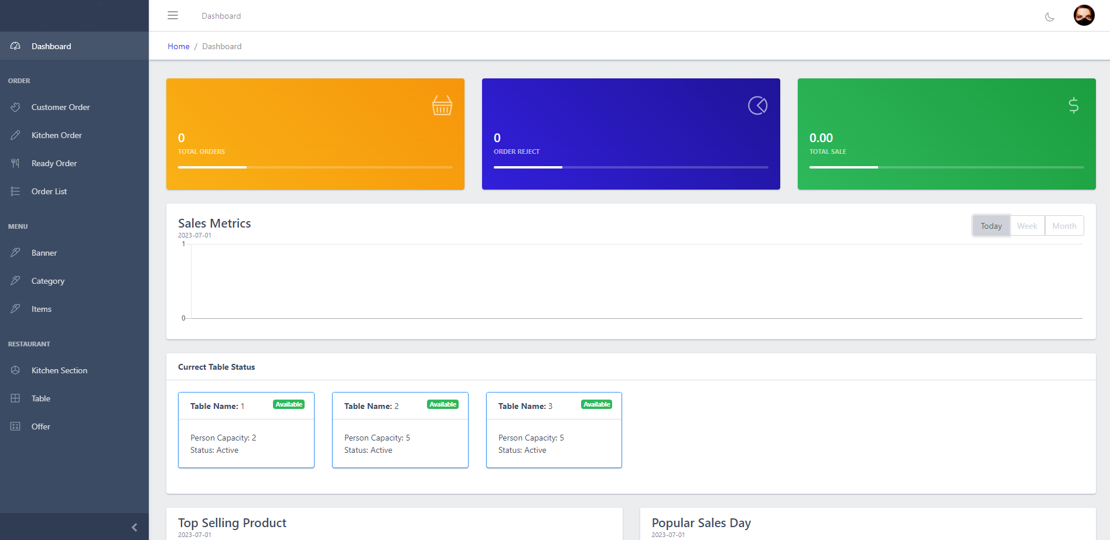The height and width of the screenshot is (540, 1110).
Task: Click the Dashboard breadcrumb text
Action: tap(221, 46)
